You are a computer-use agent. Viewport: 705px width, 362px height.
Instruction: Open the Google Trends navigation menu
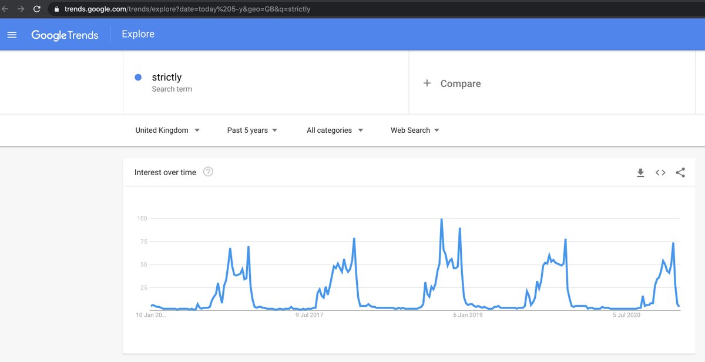click(x=12, y=34)
